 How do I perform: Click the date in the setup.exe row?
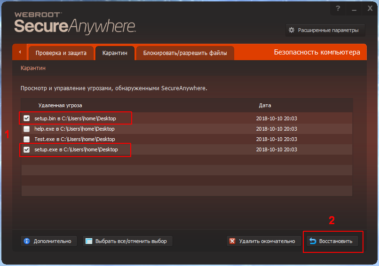coord(276,149)
